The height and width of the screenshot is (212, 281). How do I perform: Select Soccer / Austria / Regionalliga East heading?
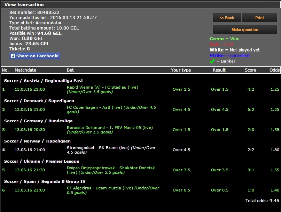click(44, 81)
